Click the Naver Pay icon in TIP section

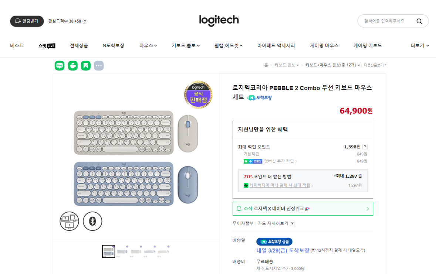[246, 185]
